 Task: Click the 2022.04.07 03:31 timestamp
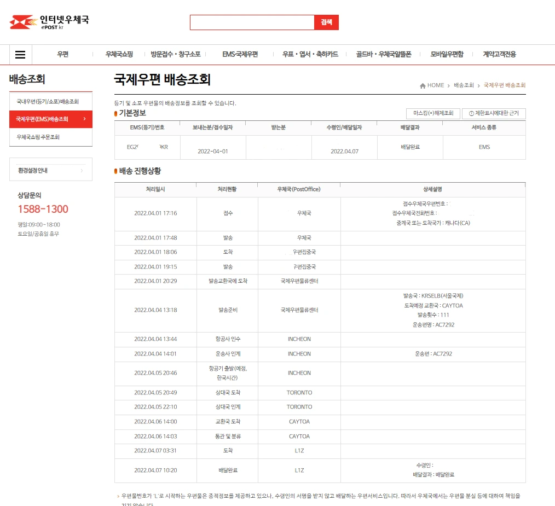[155, 451]
